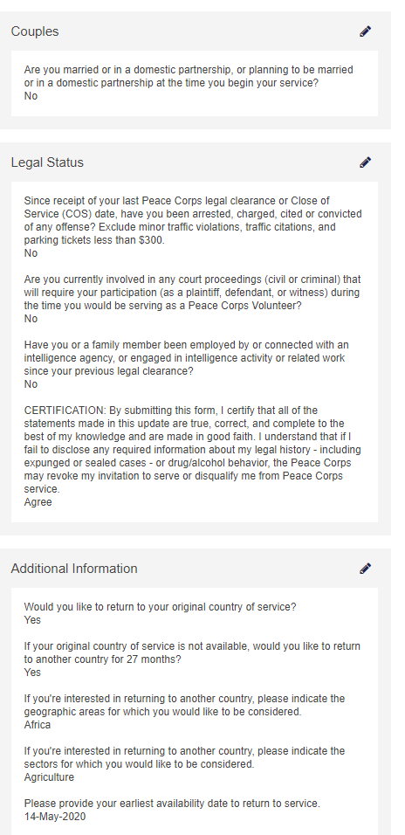Click the married or domestic partnership question text
The height and width of the screenshot is (835, 405).
[189, 76]
